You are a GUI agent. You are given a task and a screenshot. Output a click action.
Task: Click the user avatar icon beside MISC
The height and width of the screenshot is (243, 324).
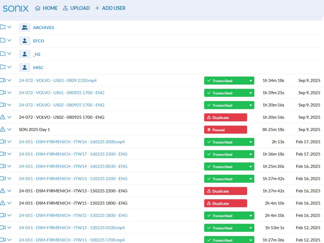tap(25, 67)
